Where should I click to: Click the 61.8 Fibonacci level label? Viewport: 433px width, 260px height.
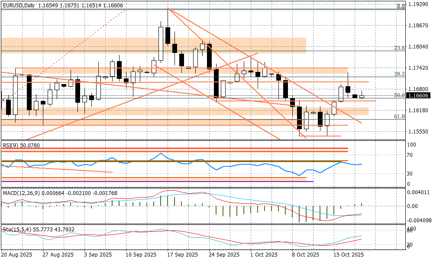400,117
